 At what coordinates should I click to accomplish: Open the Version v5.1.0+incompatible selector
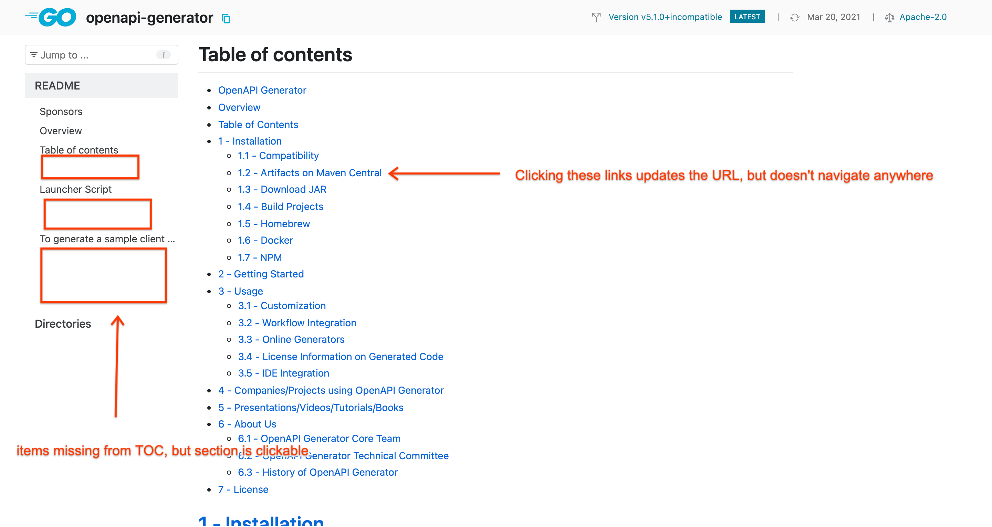665,17
